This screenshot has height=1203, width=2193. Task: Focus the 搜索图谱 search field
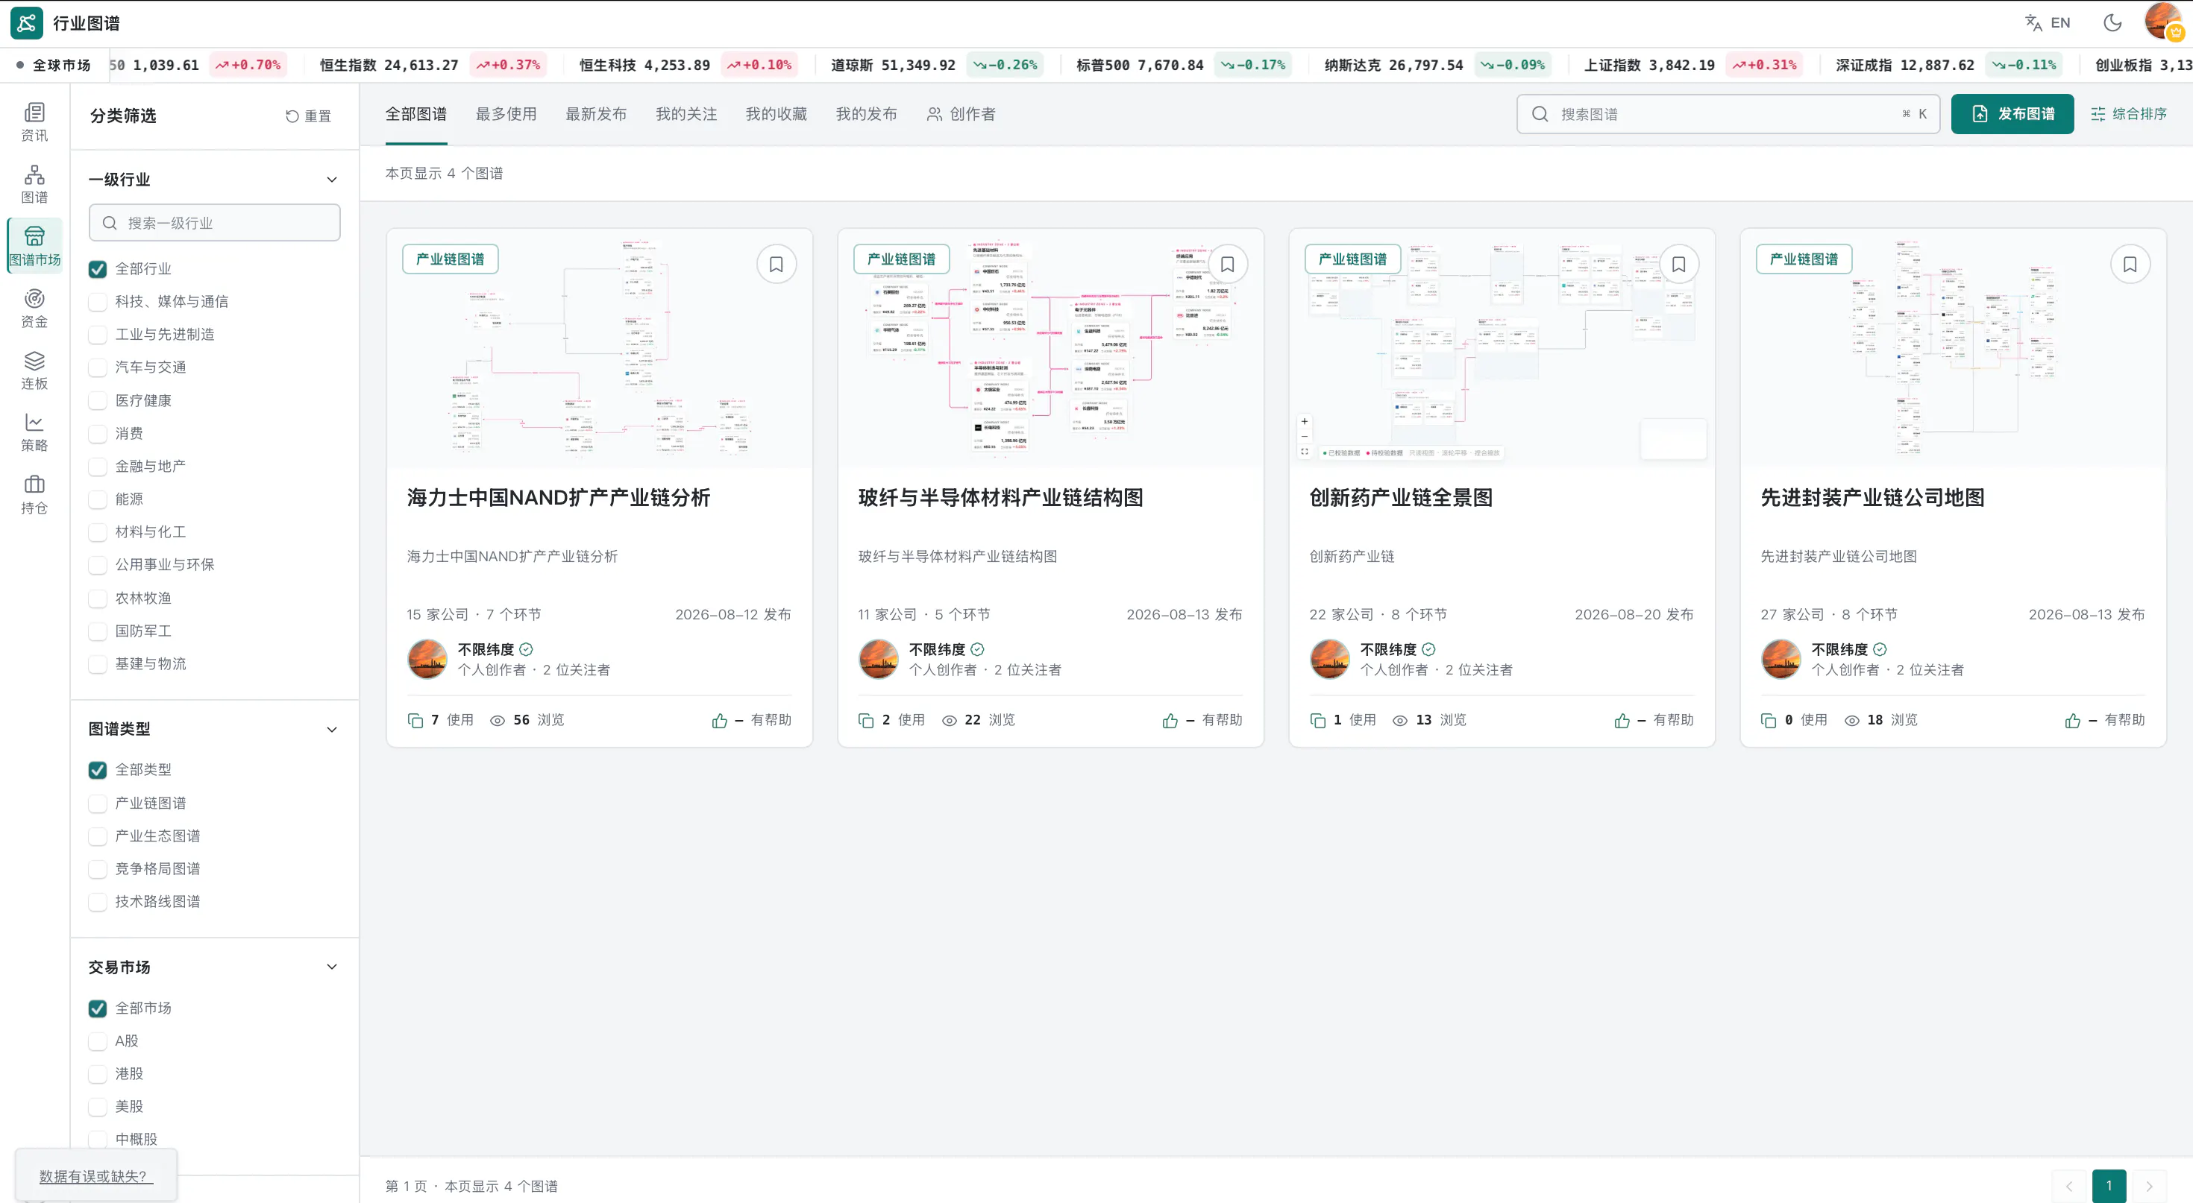[1728, 114]
